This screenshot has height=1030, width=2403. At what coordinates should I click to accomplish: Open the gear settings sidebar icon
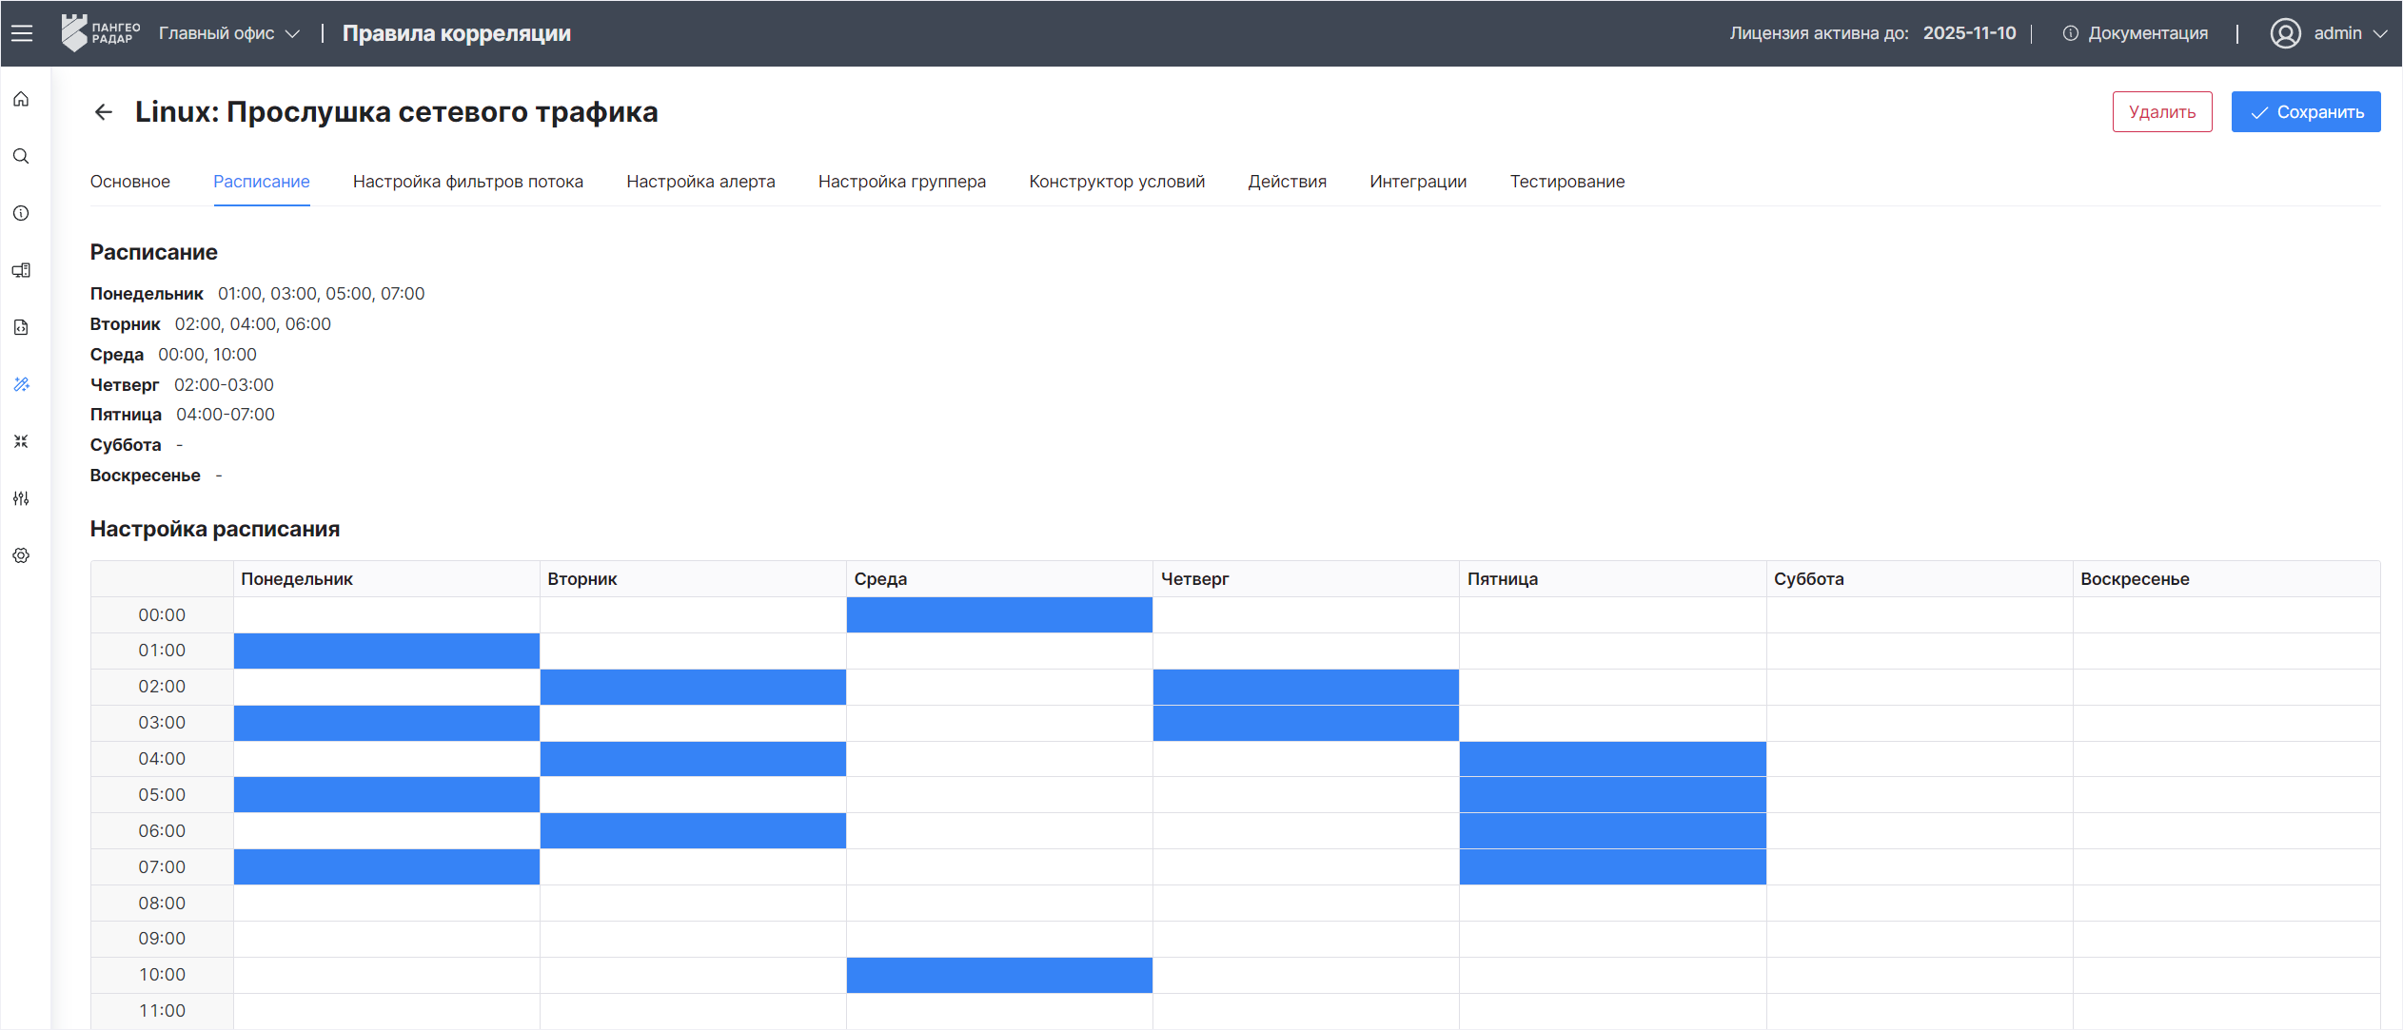coord(21,555)
